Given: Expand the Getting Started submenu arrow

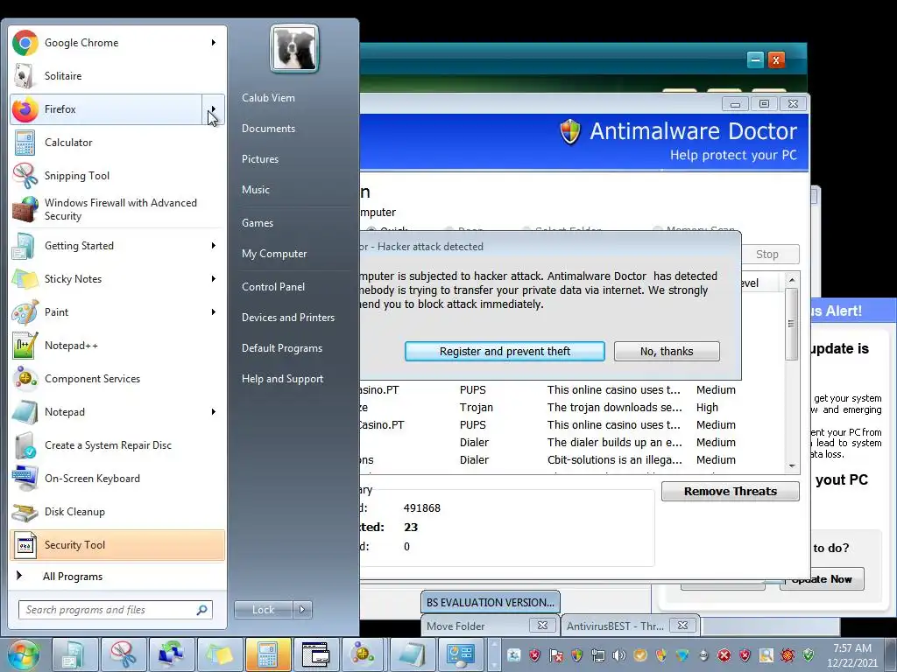Looking at the screenshot, I should click(214, 246).
